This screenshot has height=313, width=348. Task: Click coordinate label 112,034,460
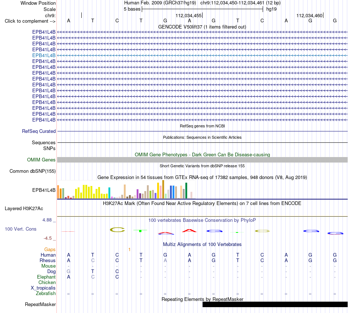[310, 15]
